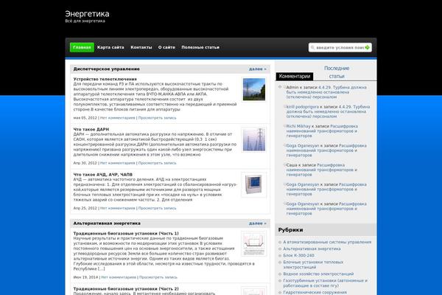This screenshot has height=295, width=442.
Task: Open Блочные установки тепловых электростанций category
Action: click(x=313, y=265)
